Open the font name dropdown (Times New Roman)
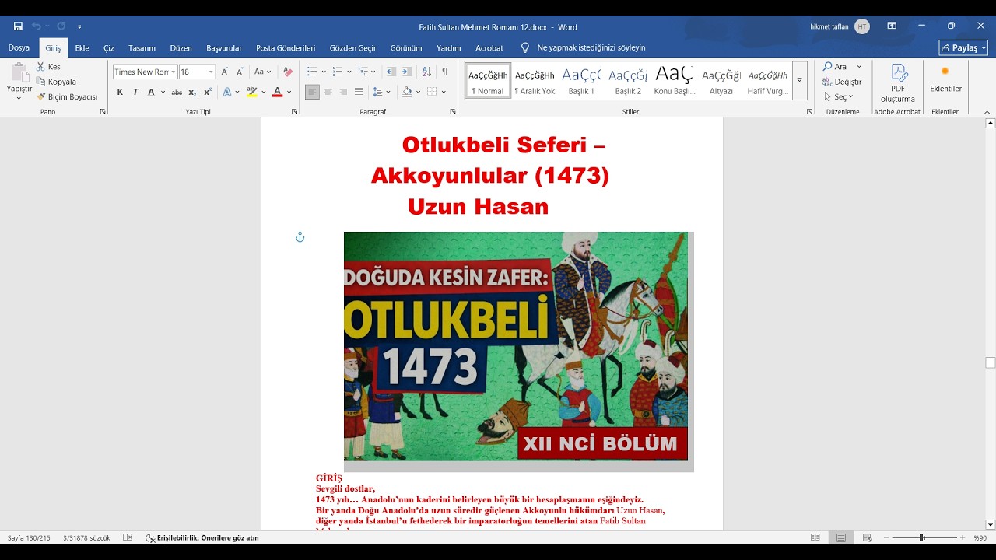996x560 pixels. 173,72
